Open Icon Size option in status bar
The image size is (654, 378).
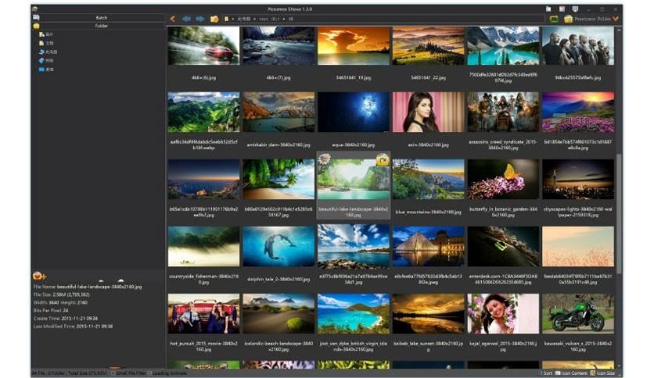click(602, 373)
